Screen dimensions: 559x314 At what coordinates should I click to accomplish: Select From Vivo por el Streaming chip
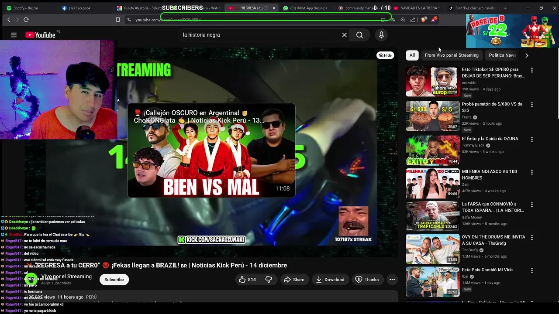(452, 55)
